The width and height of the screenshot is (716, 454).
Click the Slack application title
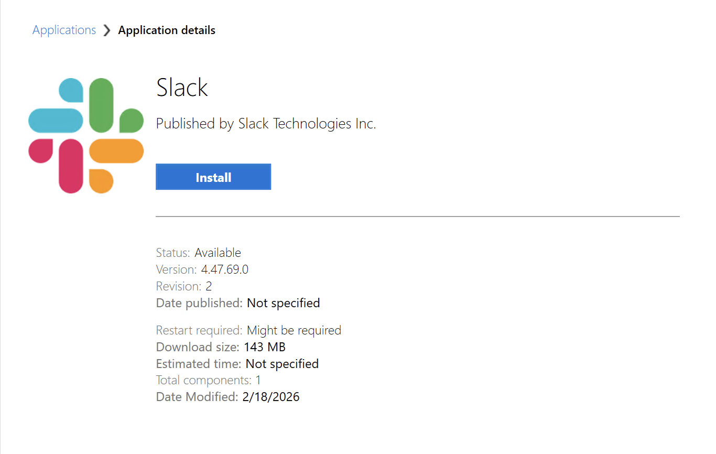pyautogui.click(x=182, y=88)
